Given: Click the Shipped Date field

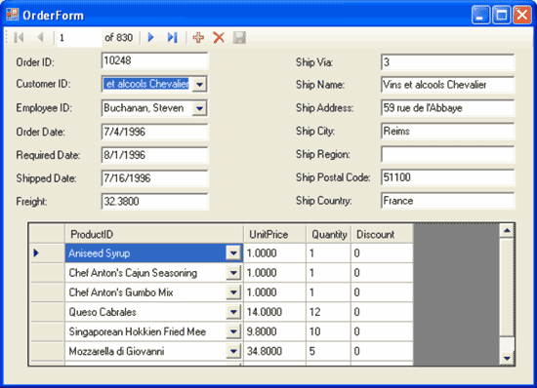Looking at the screenshot, I should (x=154, y=178).
